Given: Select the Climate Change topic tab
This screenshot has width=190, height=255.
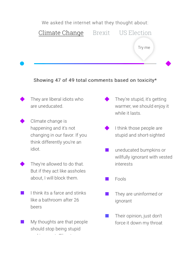Looking at the screenshot, I should [x=61, y=33].
